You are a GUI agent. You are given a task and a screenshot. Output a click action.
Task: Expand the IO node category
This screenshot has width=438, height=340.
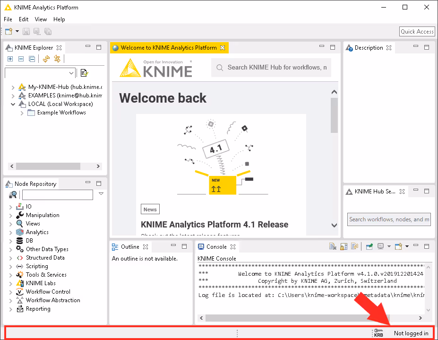pyautogui.click(x=10, y=207)
